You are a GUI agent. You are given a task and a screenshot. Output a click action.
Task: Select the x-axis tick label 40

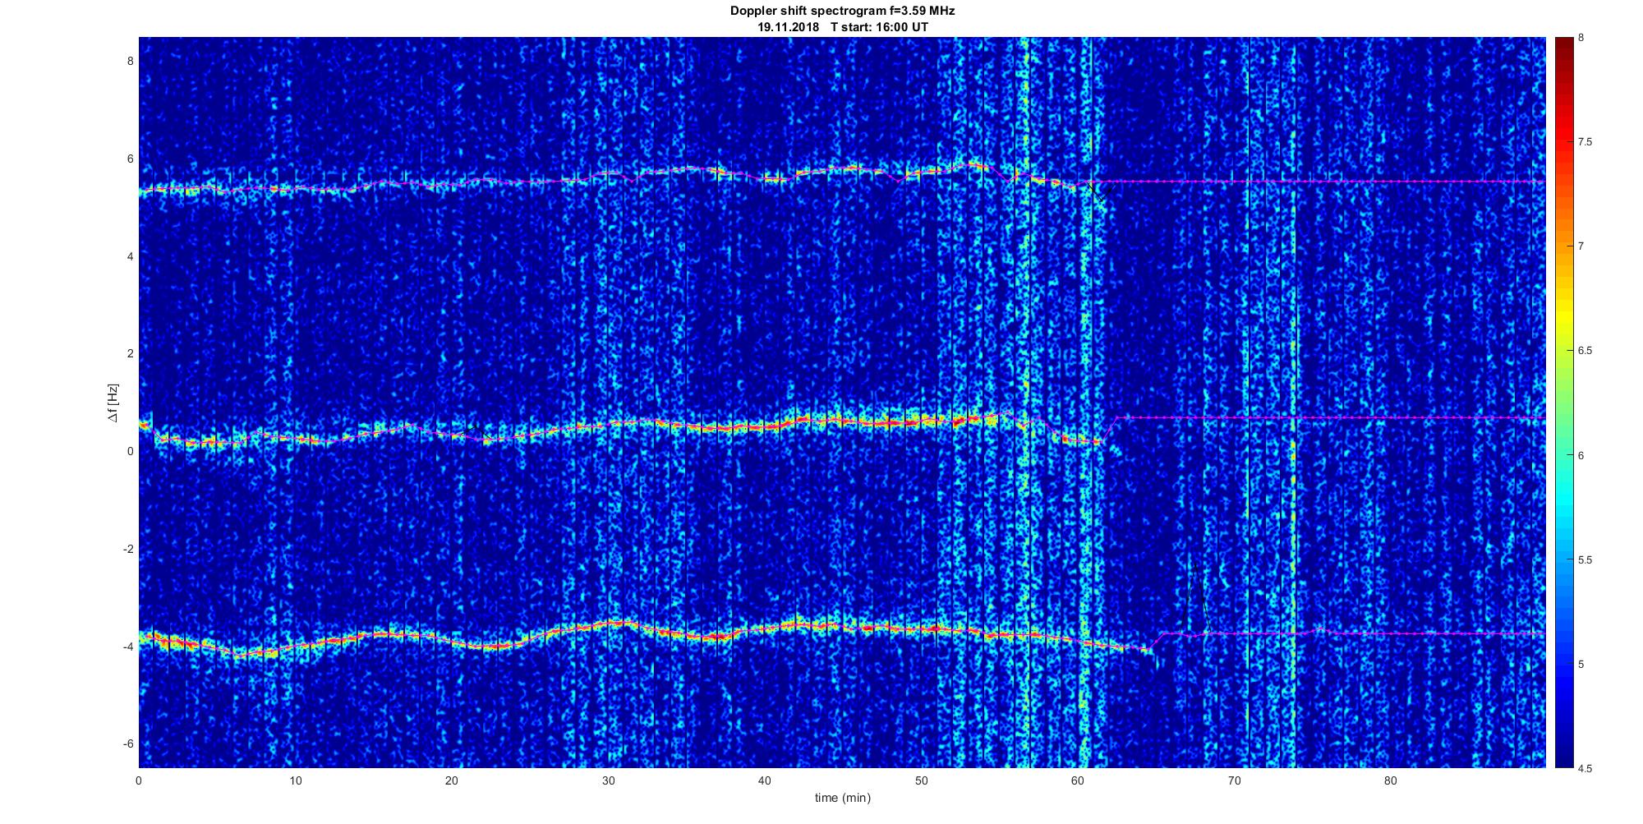[x=765, y=780]
